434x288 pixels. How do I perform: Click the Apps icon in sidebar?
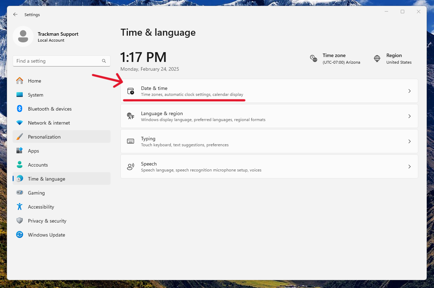(x=20, y=151)
